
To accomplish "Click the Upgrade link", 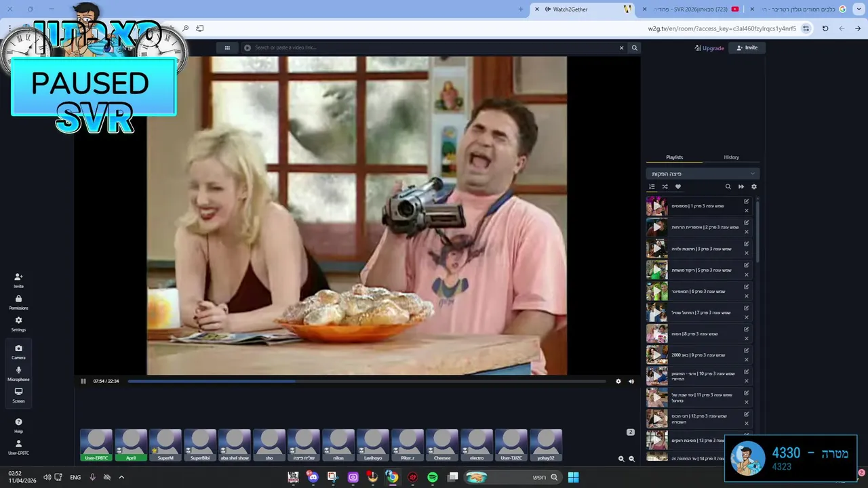I will (709, 48).
